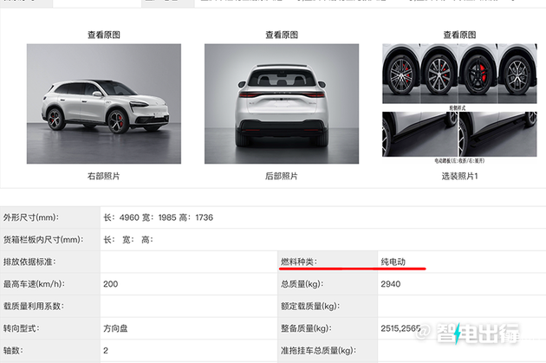Image resolution: width=546 pixels, height=363 pixels.
Task: Click the 后部照片 caption
Action: click(282, 176)
